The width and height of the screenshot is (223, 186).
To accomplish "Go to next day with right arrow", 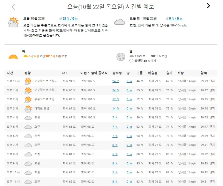I will tap(208, 6).
